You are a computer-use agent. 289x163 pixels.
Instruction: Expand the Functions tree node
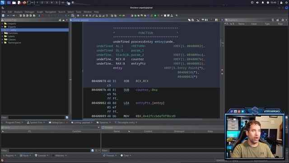(2, 33)
